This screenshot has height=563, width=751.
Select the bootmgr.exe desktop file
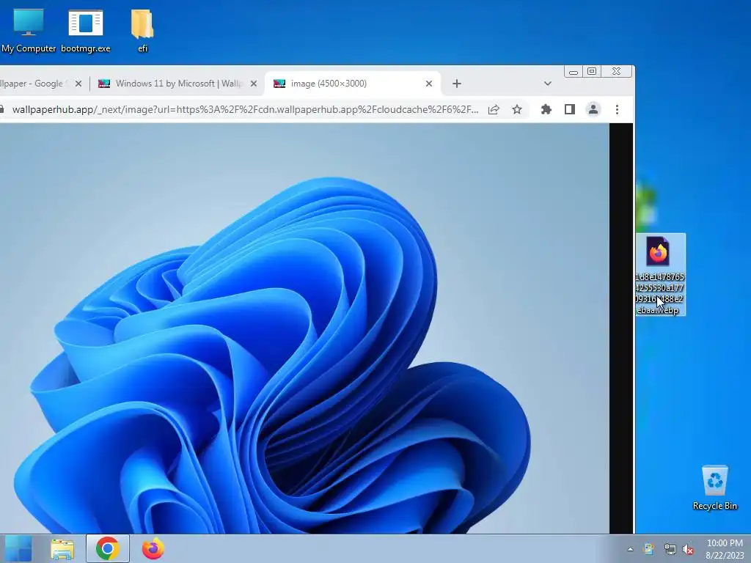85,30
